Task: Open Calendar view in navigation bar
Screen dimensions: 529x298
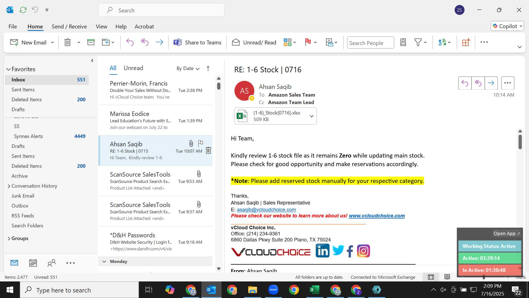Action: 33,263
